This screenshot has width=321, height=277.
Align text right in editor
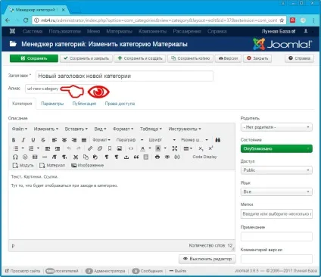(74, 140)
